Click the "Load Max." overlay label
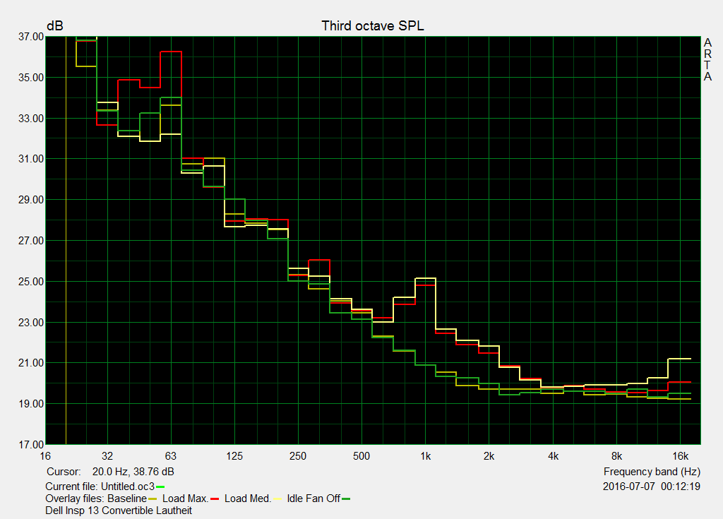This screenshot has width=723, height=519. (x=186, y=499)
